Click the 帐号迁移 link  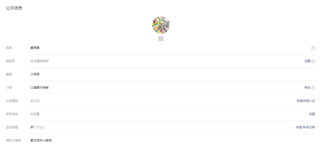(309, 127)
